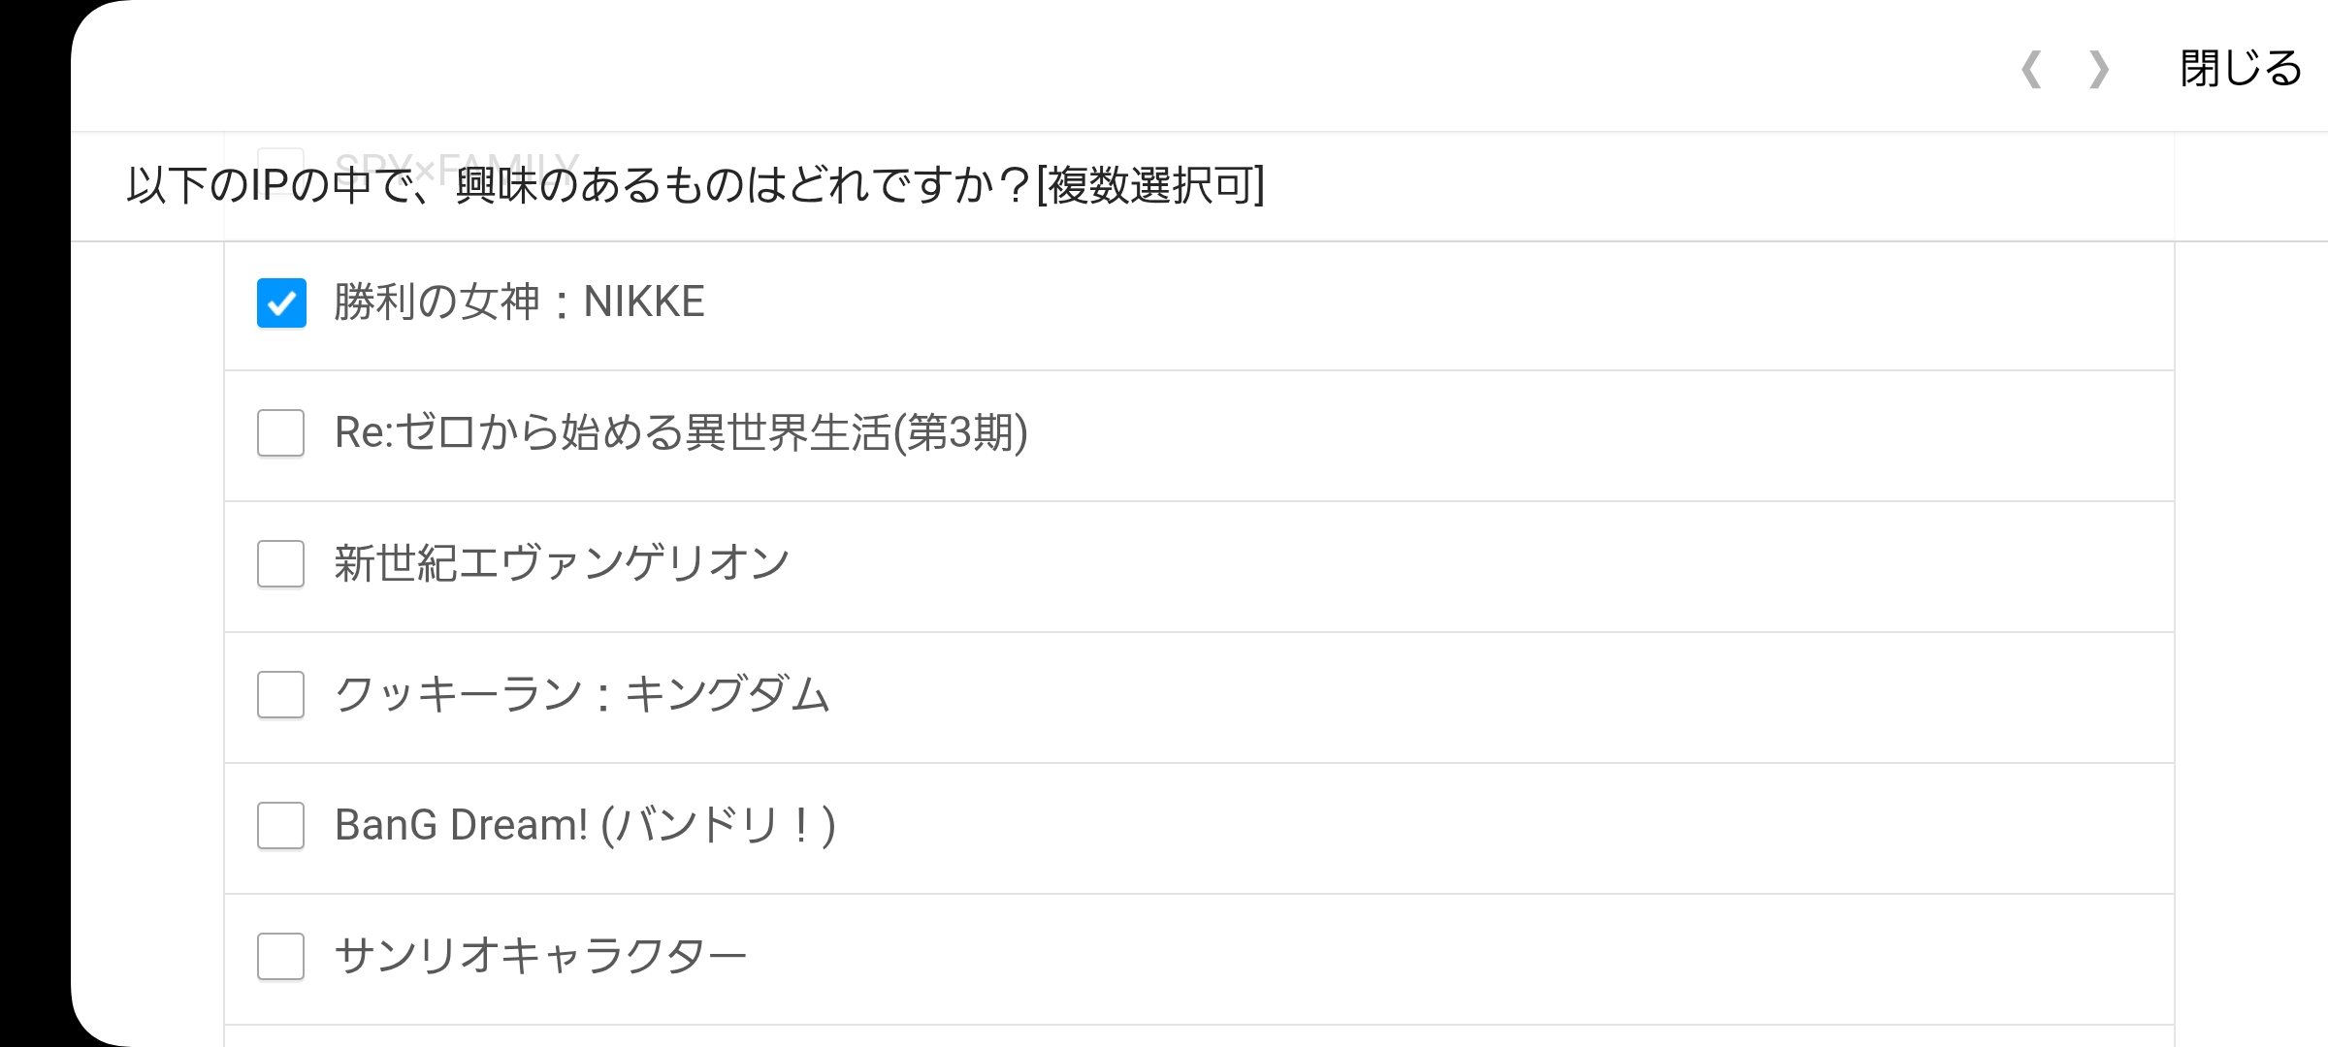Tick the 新世紀エヴァンゲリオン checkbox
The width and height of the screenshot is (2328, 1047).
[281, 564]
